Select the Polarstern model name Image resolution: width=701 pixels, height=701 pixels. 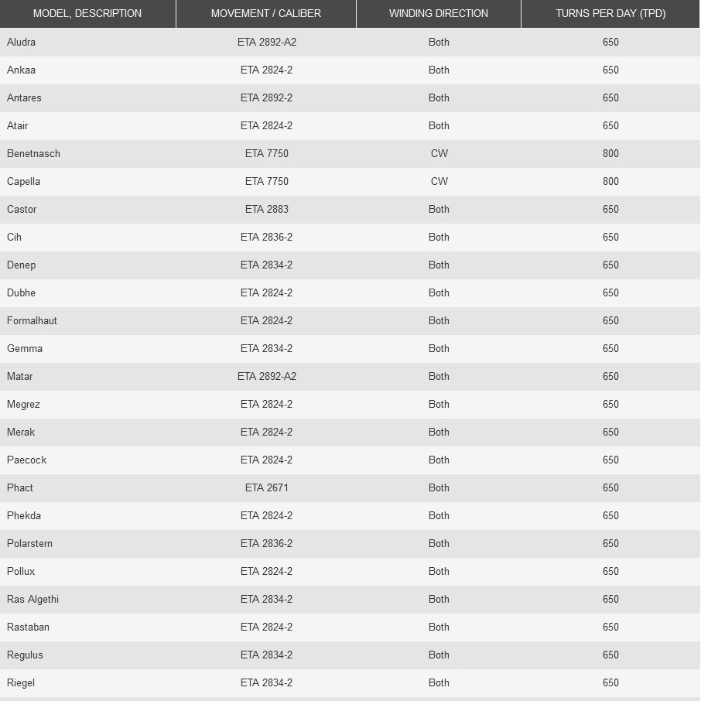click(x=30, y=543)
